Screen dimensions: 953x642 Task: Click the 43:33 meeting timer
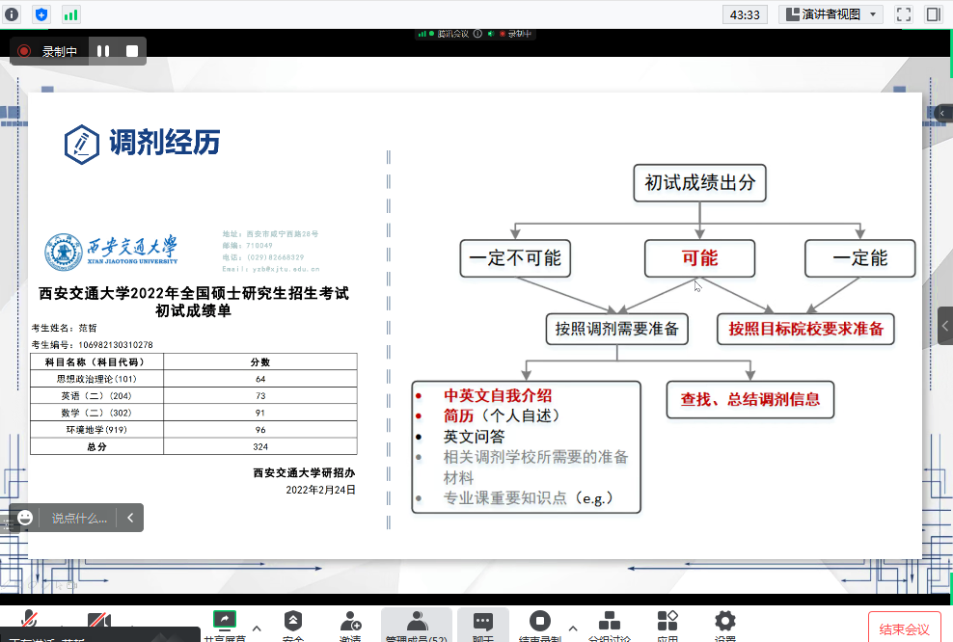(745, 14)
